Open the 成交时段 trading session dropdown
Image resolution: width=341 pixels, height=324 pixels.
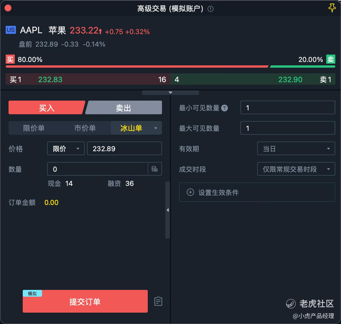coord(296,169)
